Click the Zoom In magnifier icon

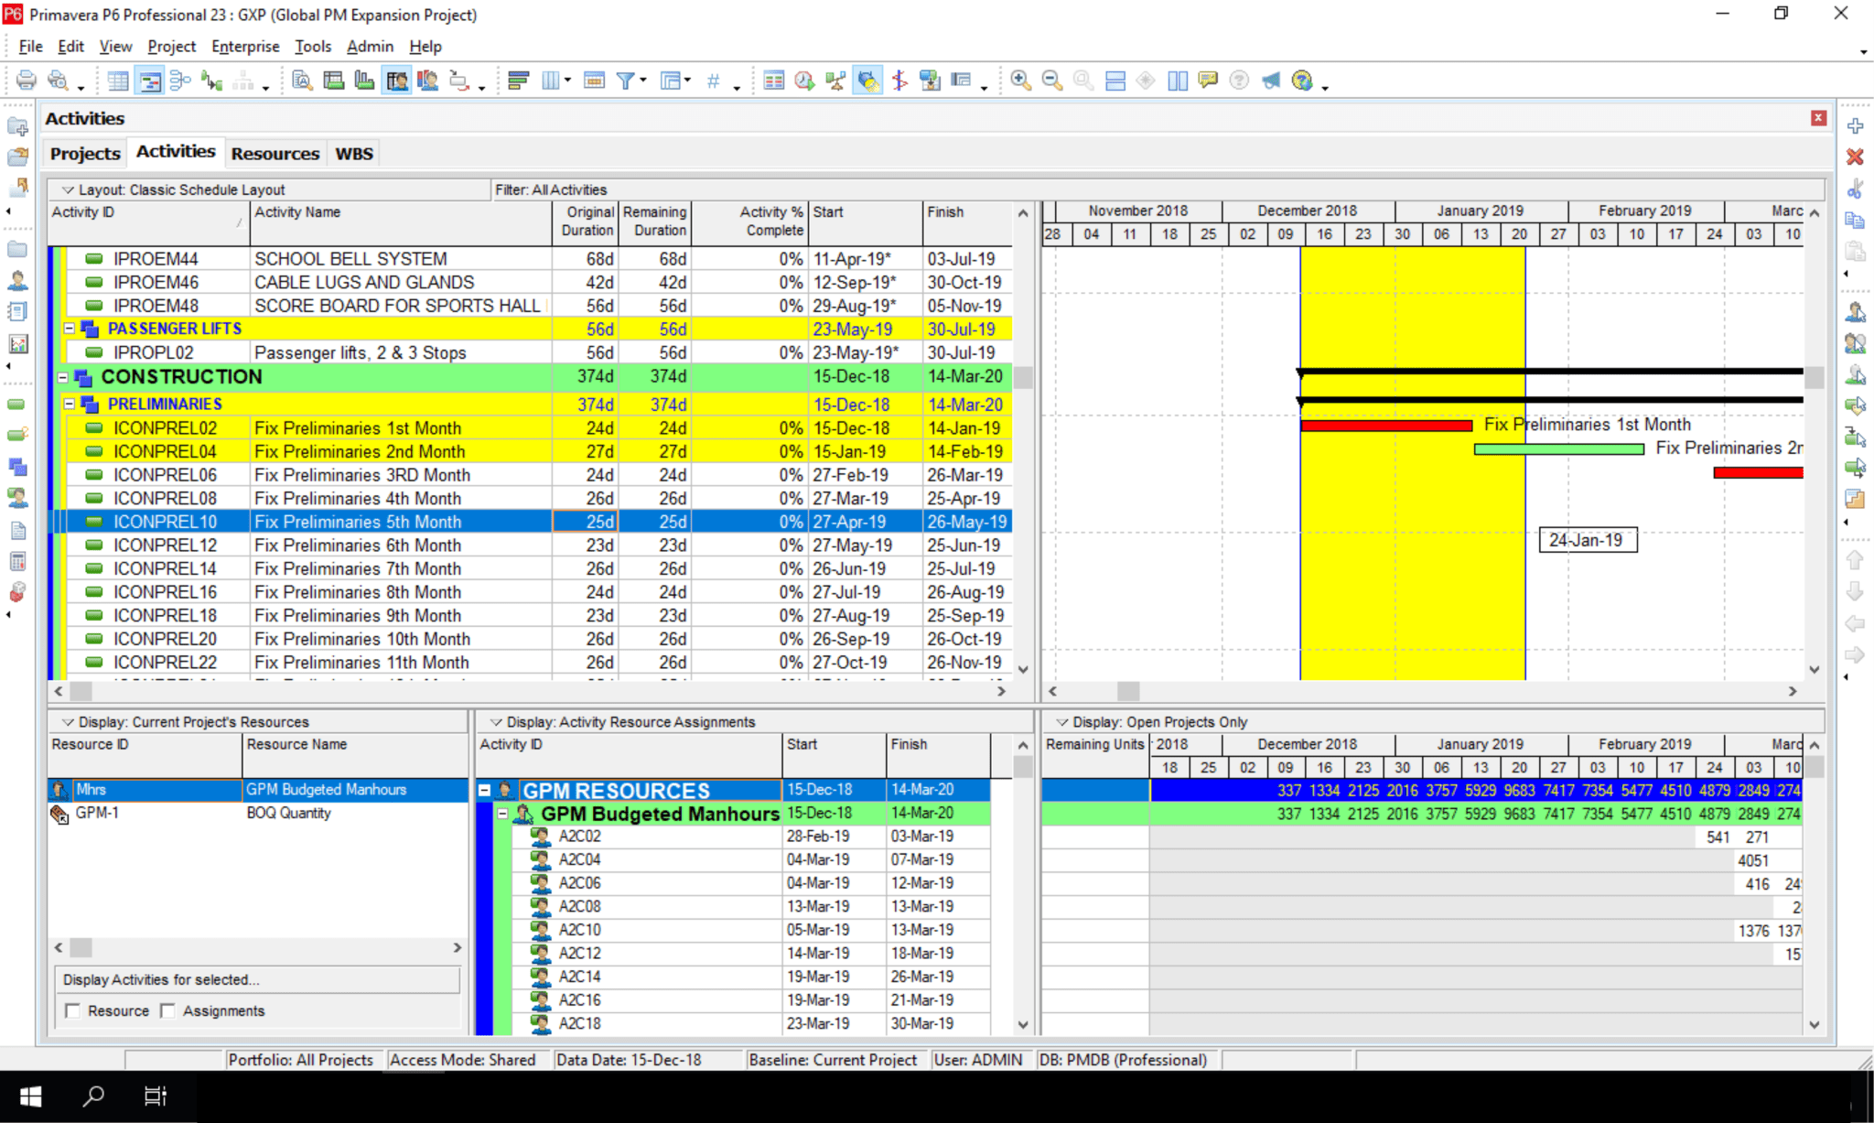tap(1022, 81)
